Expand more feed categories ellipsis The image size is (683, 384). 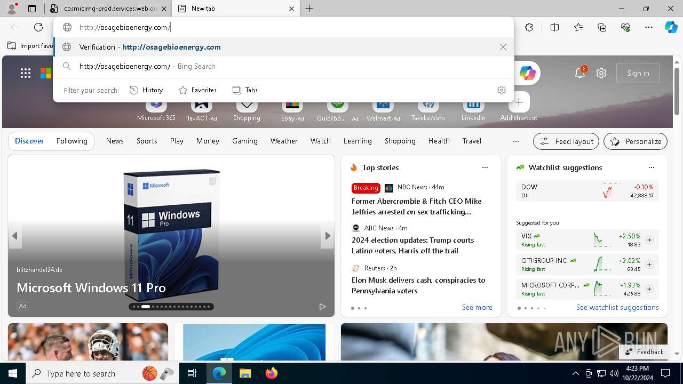coord(515,141)
